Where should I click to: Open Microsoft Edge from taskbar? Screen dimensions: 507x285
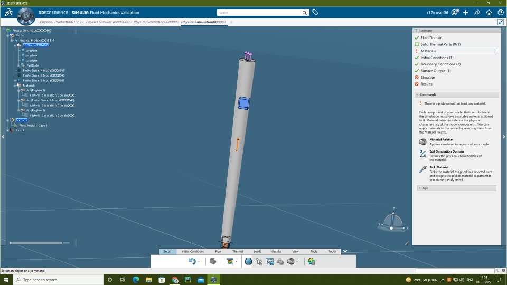click(x=136, y=280)
